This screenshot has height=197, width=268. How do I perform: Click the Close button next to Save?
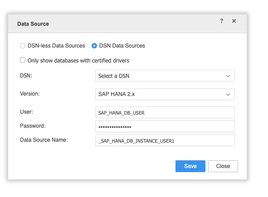tap(223, 166)
